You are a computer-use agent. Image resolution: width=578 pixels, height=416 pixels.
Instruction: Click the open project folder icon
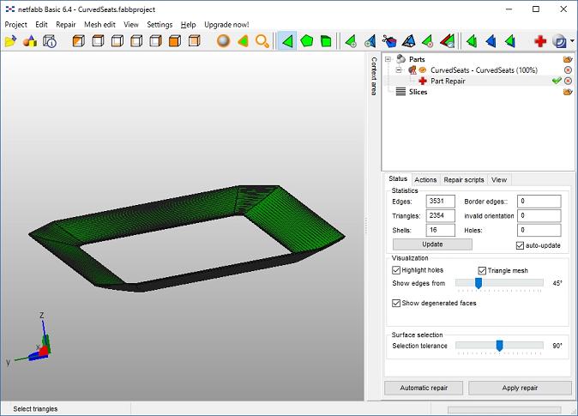click(11, 41)
